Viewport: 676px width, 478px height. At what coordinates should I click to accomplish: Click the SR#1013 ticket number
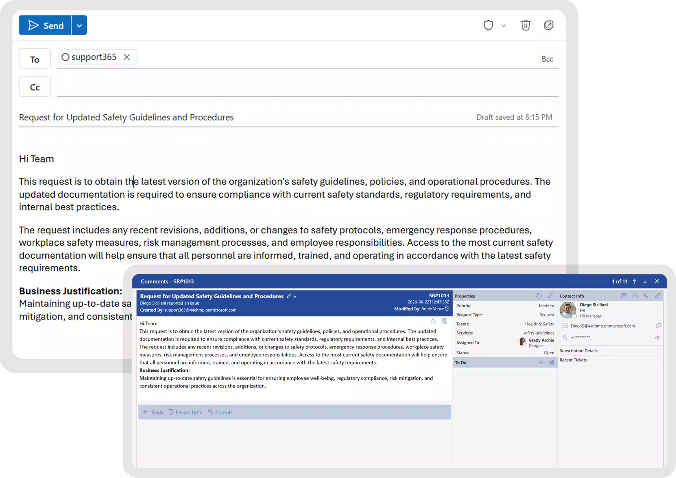tap(439, 296)
